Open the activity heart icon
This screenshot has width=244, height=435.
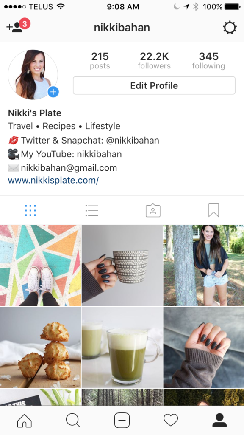click(171, 420)
